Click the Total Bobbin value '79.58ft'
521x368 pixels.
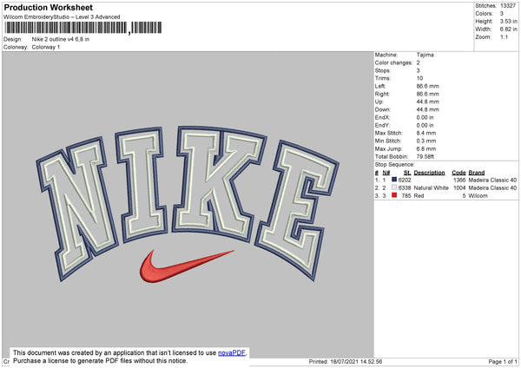[x=425, y=156]
